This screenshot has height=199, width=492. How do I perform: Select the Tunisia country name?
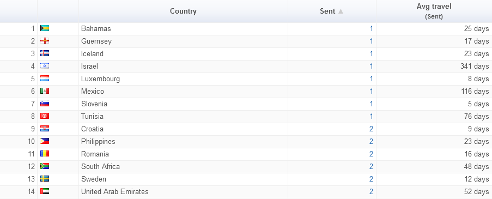point(92,117)
